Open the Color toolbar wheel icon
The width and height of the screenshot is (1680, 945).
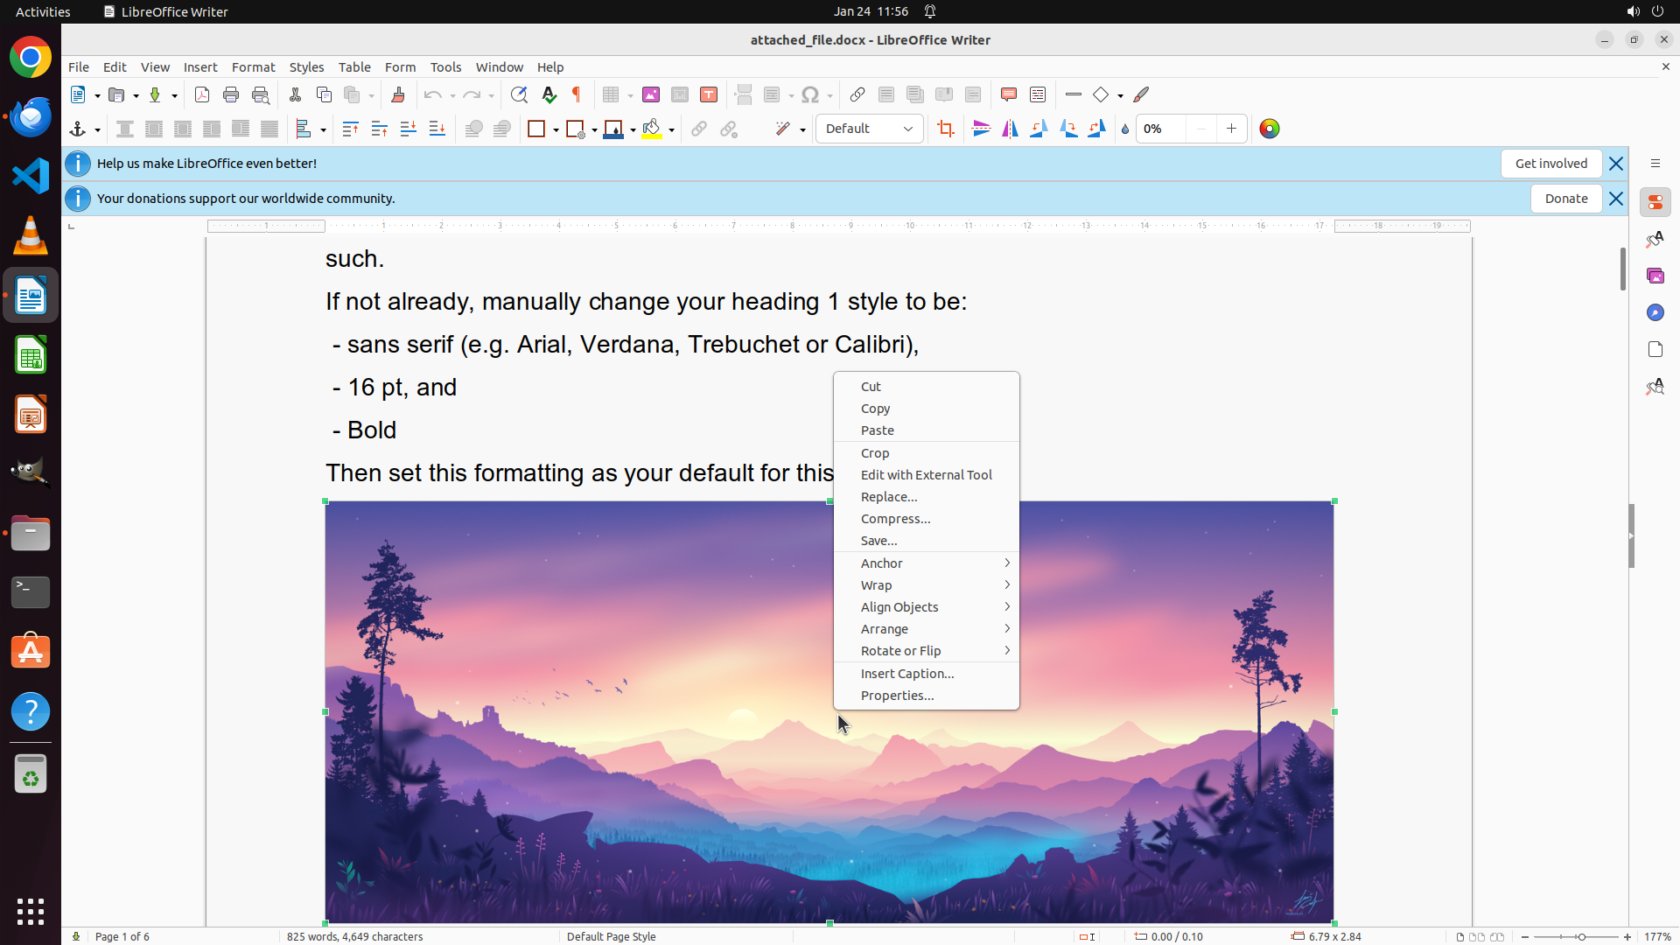[1269, 129]
